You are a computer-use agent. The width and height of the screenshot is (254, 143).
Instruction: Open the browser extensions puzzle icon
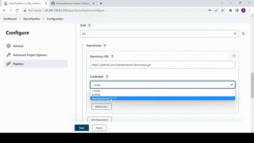click(x=230, y=10)
